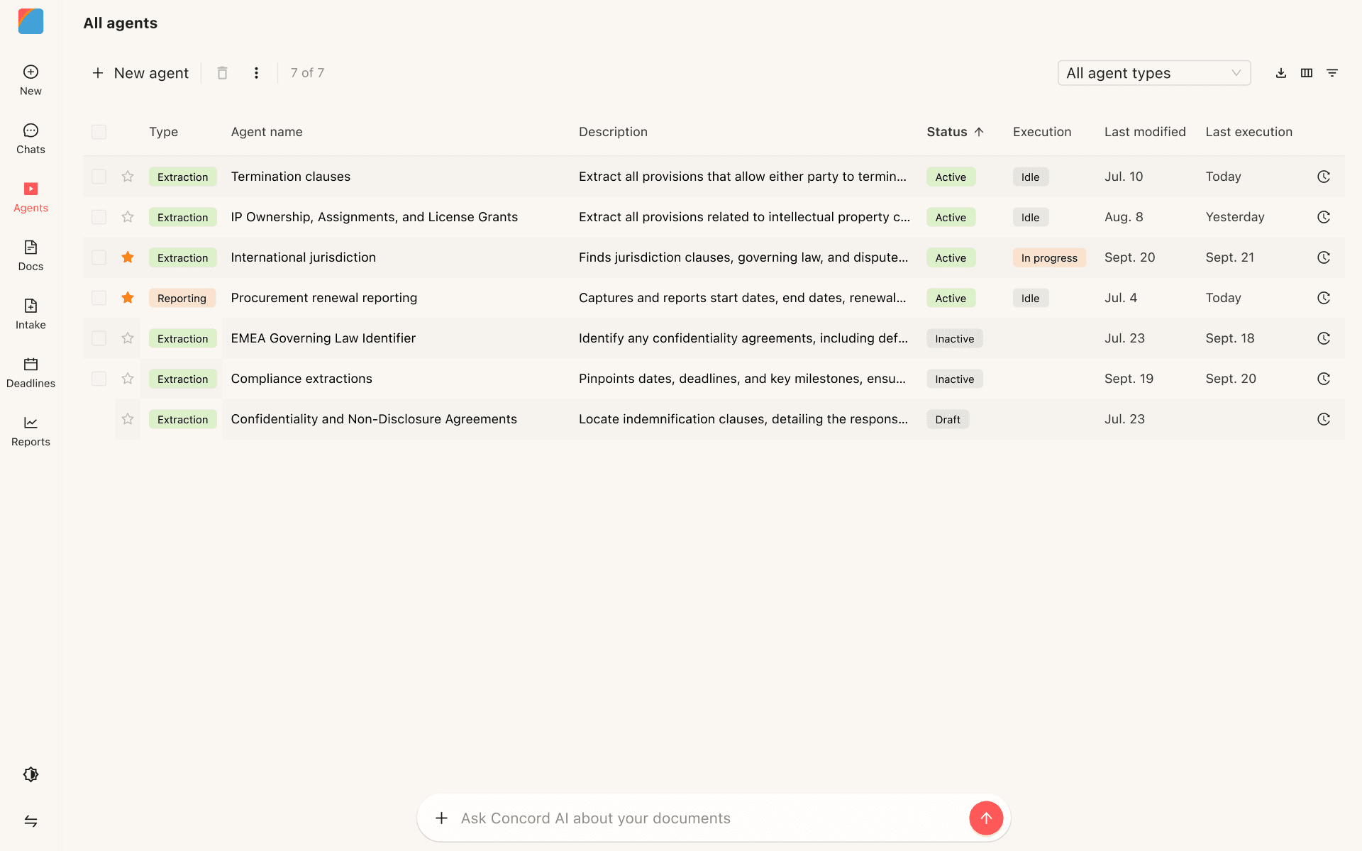Click the filter lines icon

pyautogui.click(x=1331, y=73)
